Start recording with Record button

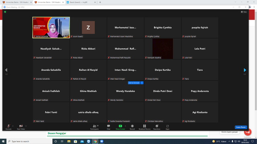pyautogui.click(x=132, y=127)
